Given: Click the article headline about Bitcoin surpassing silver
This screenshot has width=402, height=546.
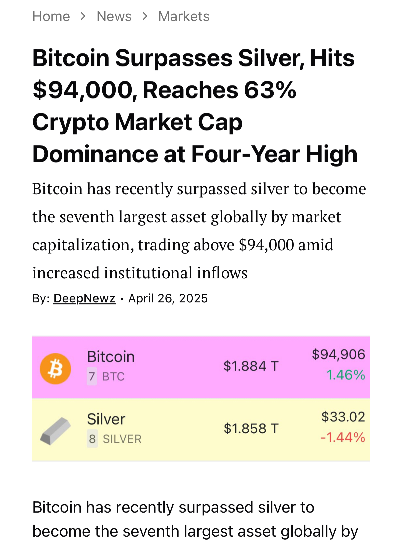Looking at the screenshot, I should tap(195, 106).
